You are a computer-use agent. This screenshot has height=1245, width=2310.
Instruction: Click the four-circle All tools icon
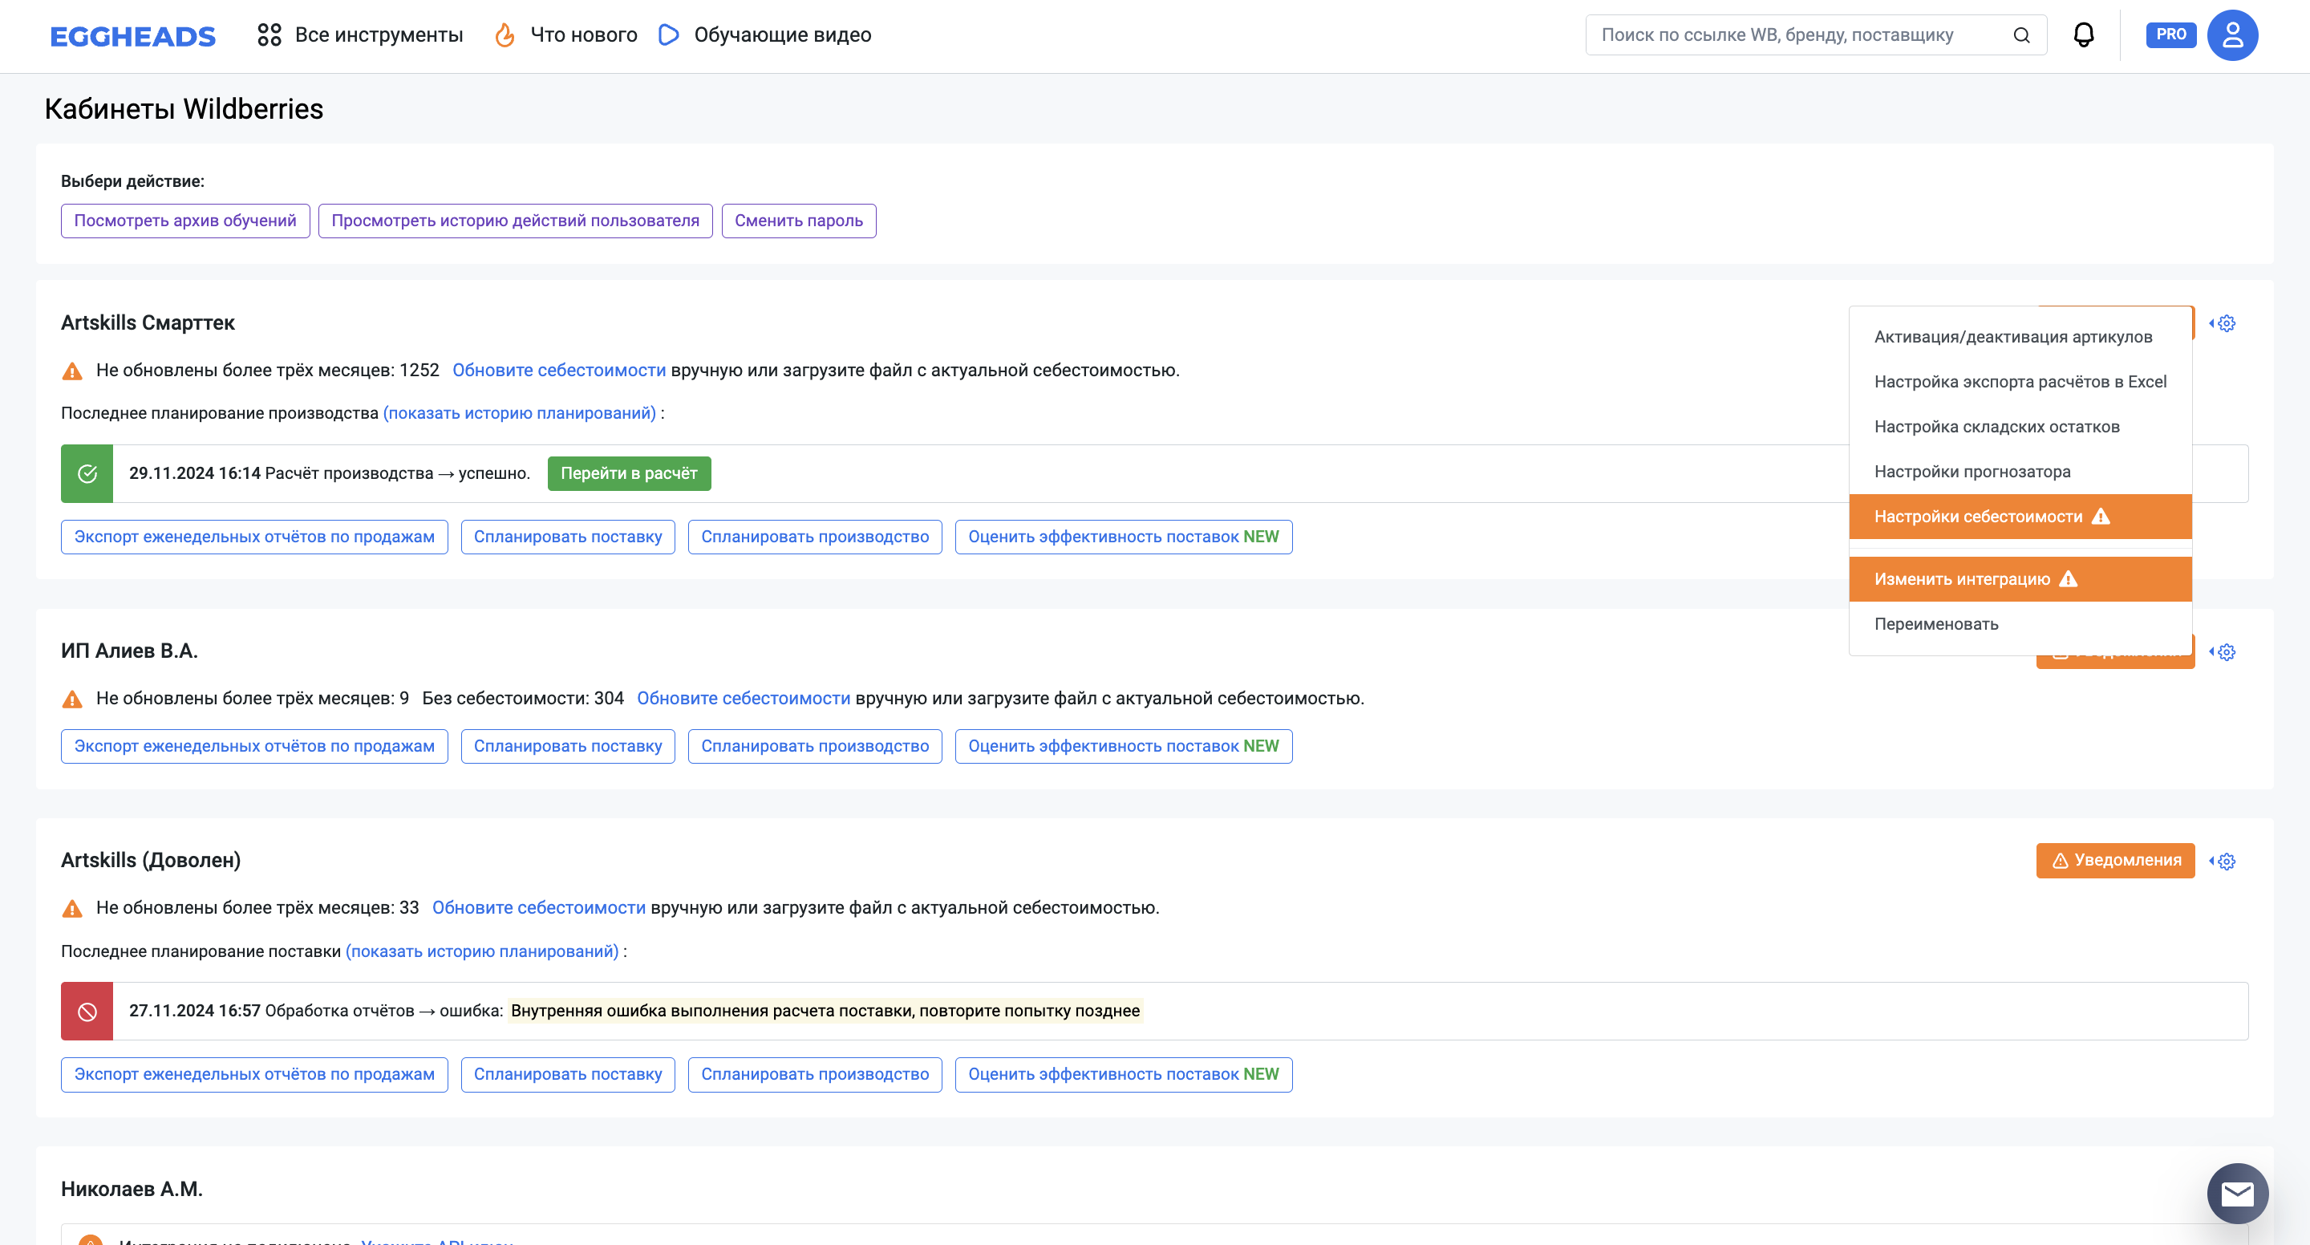(269, 35)
